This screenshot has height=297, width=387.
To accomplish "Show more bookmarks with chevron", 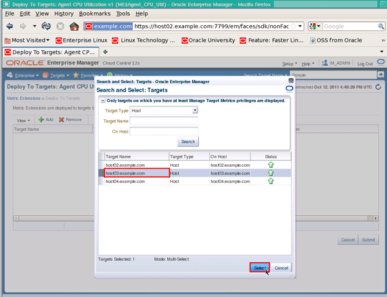I will (x=382, y=40).
